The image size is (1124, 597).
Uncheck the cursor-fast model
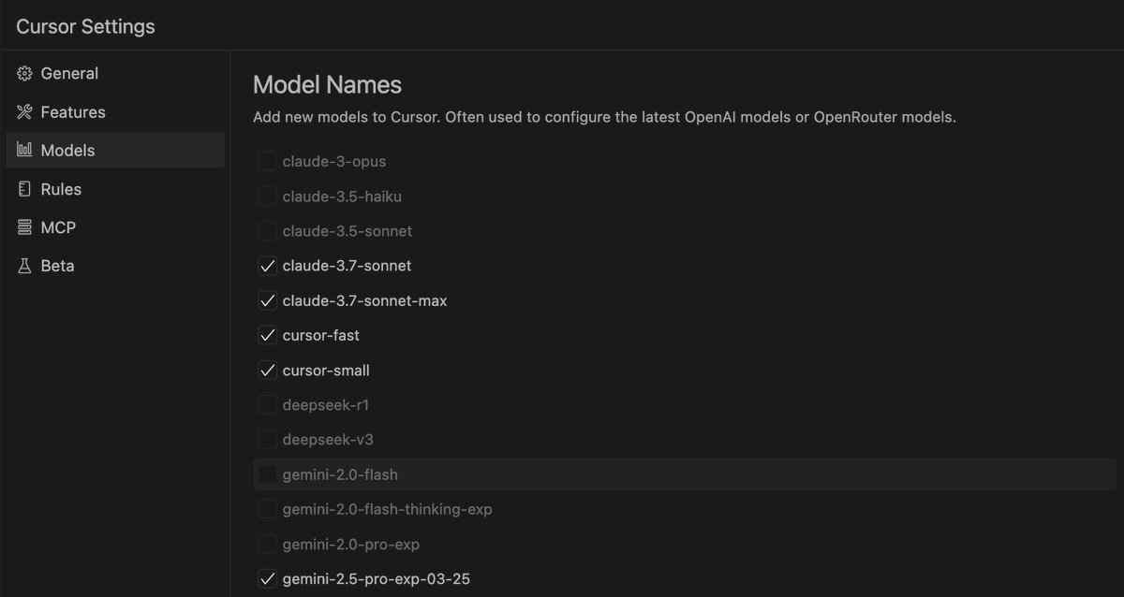[267, 336]
